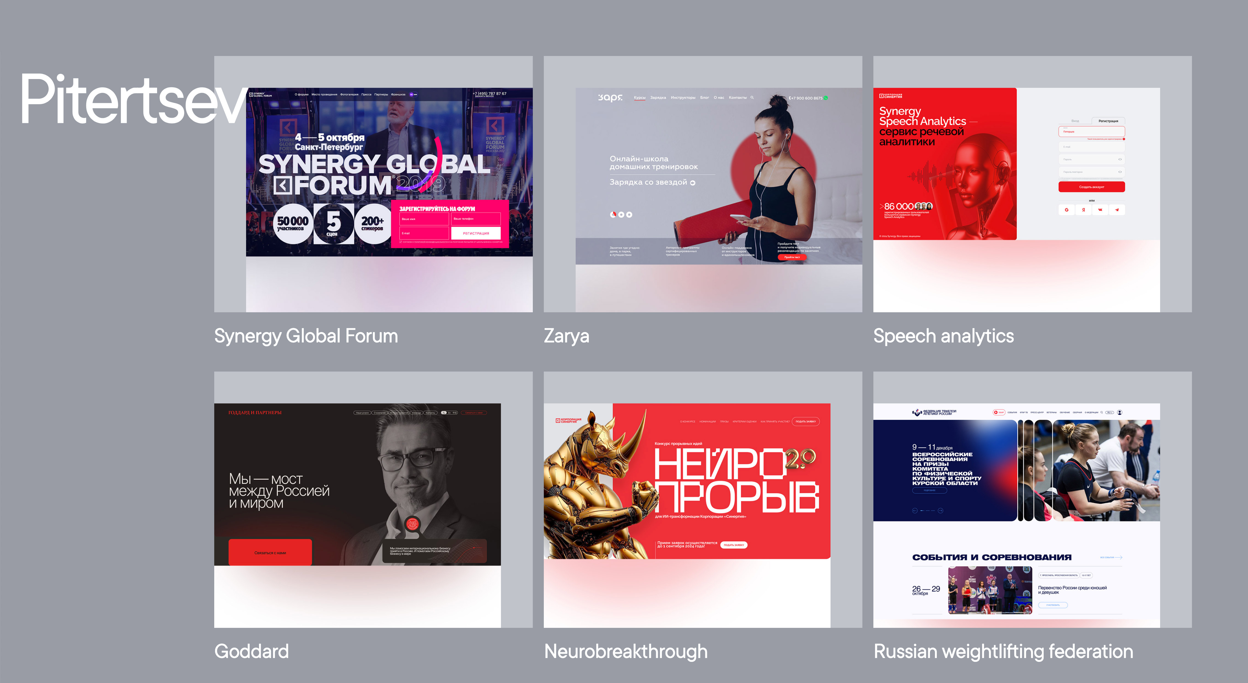
Task: Open the user profile icon on federation site
Action: pyautogui.click(x=1120, y=412)
